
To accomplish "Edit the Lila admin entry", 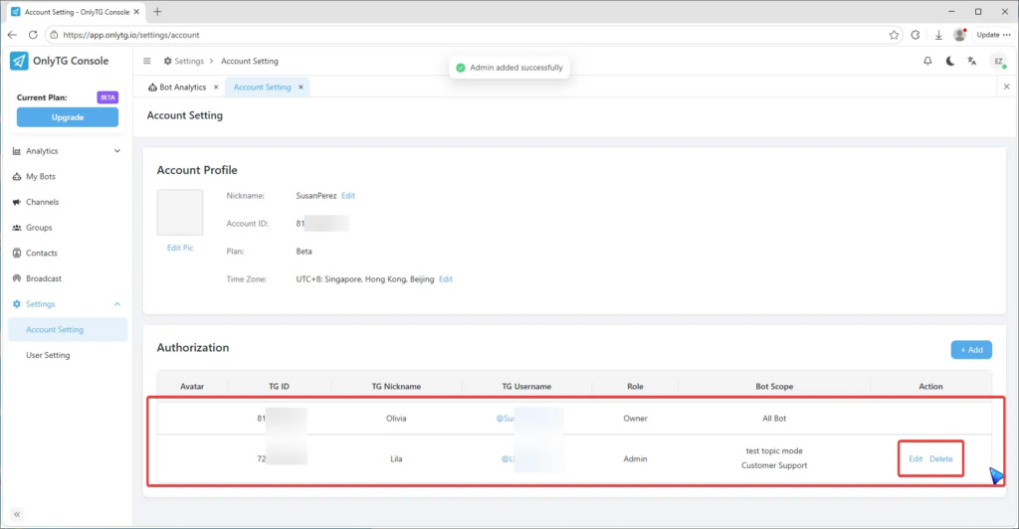I will pos(916,458).
